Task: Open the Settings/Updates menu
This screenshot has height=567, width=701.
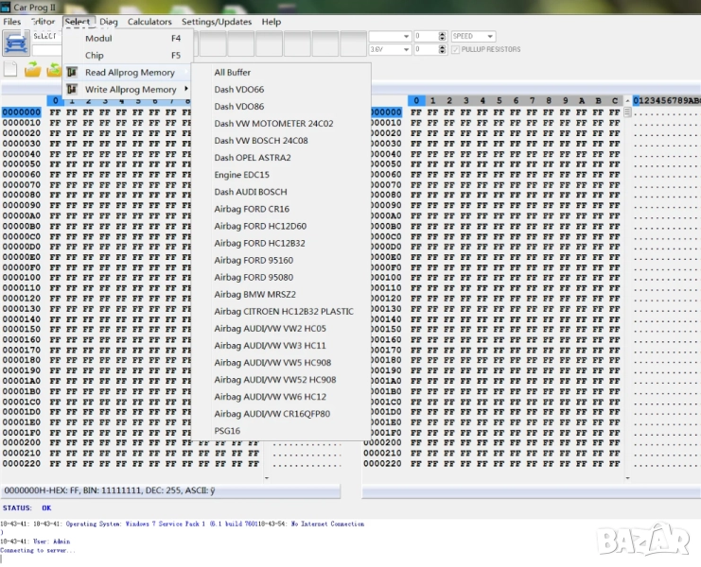Action: pos(217,22)
